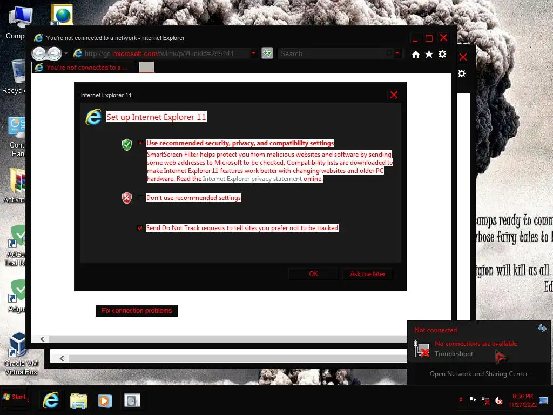Close the Set up Internet Explorer 11 dialog
The height and width of the screenshot is (415, 553).
tap(394, 95)
